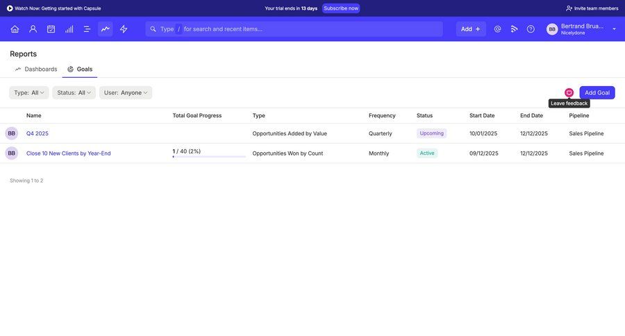Open the Help question mark icon
Image resolution: width=625 pixels, height=336 pixels.
tap(531, 29)
